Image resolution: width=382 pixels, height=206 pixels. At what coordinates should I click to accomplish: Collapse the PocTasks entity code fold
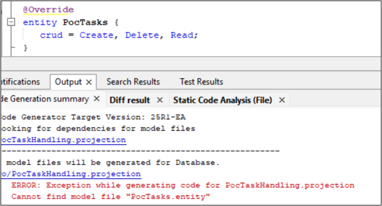tap(11, 22)
